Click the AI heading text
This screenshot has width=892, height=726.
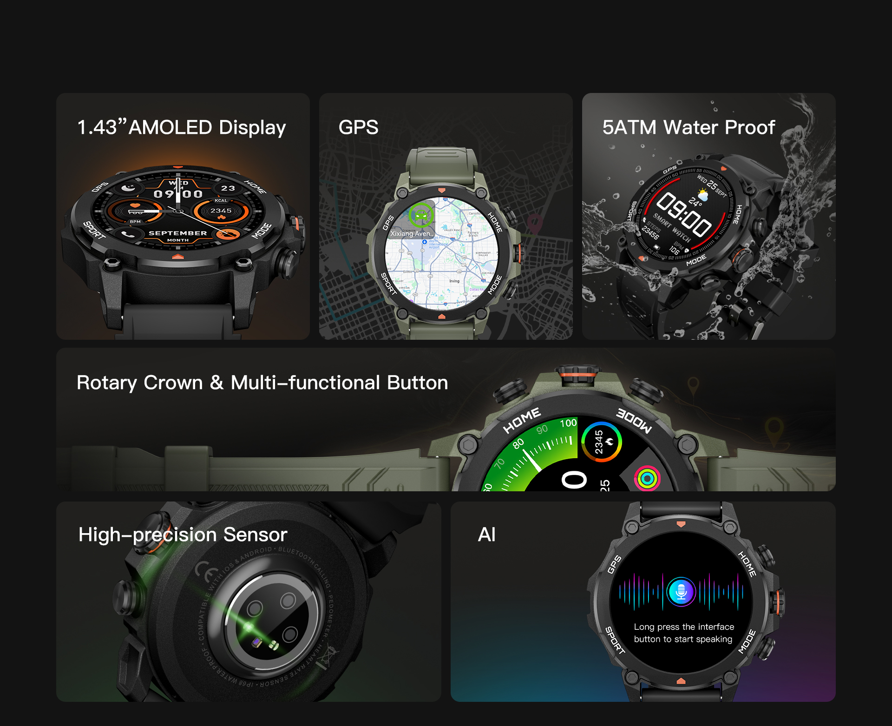point(486,535)
